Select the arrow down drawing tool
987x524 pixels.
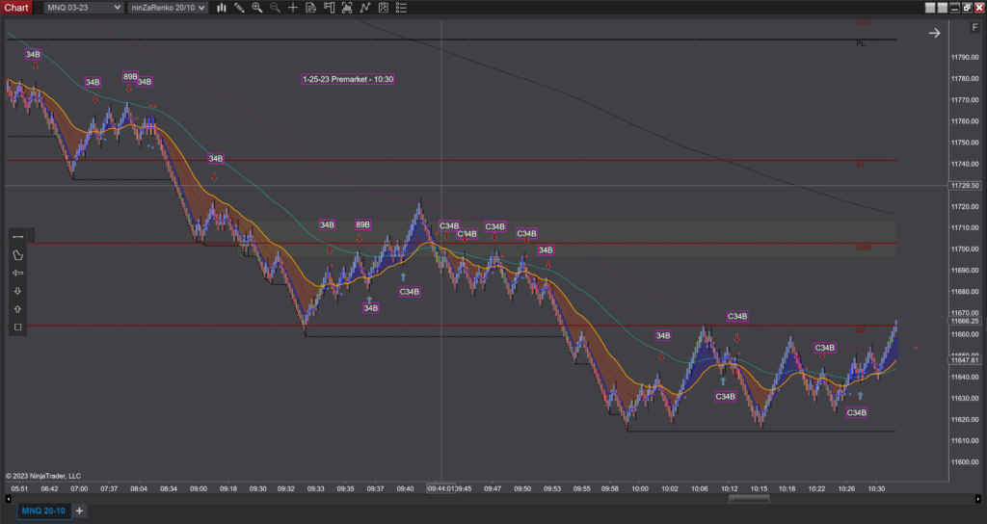[x=17, y=291]
